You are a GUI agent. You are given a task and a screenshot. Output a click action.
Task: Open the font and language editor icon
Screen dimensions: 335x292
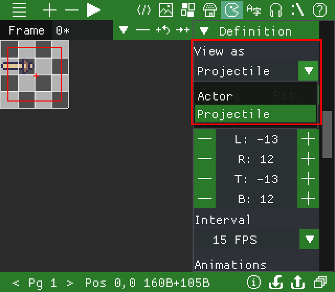point(254,10)
